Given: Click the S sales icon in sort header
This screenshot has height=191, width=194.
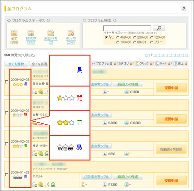Looking at the screenshot, I should tap(176, 63).
